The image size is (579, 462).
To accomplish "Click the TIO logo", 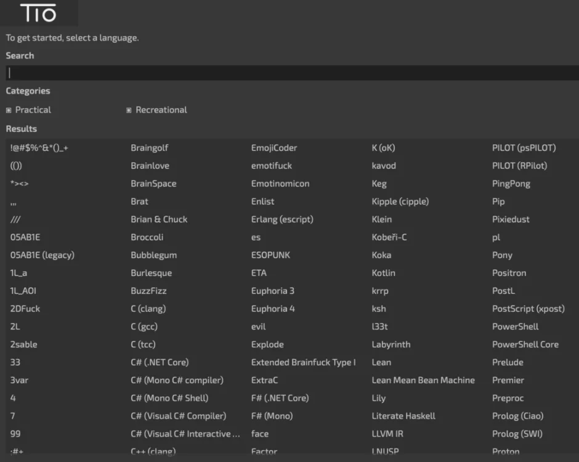I will pos(38,13).
